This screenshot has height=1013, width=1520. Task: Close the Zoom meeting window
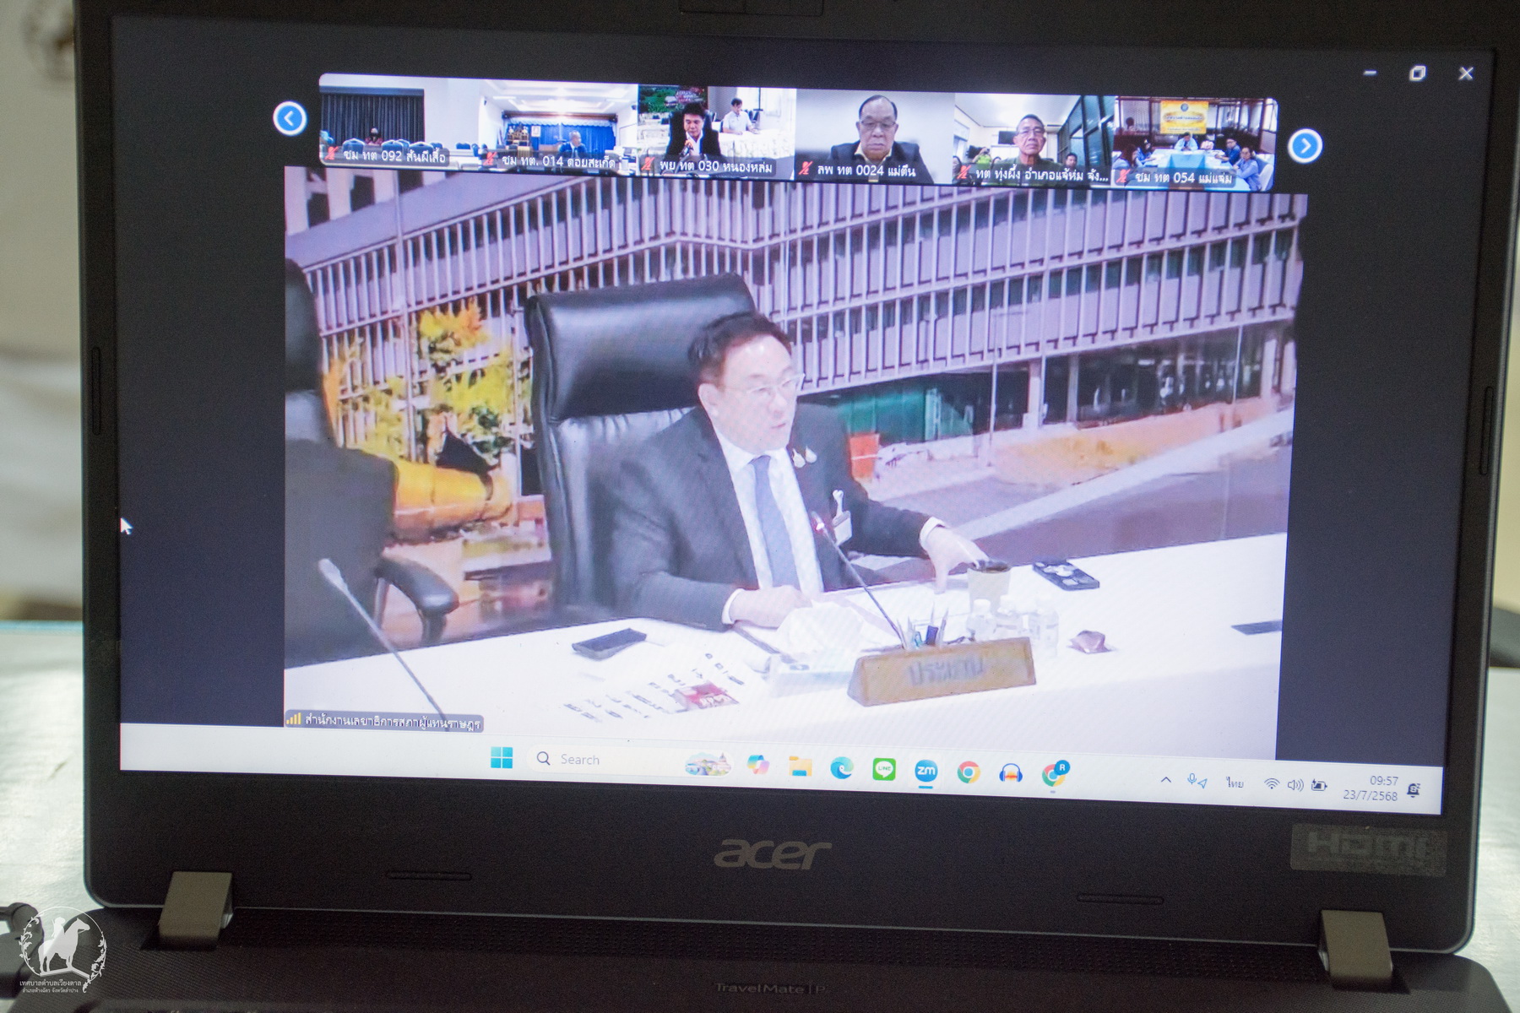pyautogui.click(x=1466, y=73)
